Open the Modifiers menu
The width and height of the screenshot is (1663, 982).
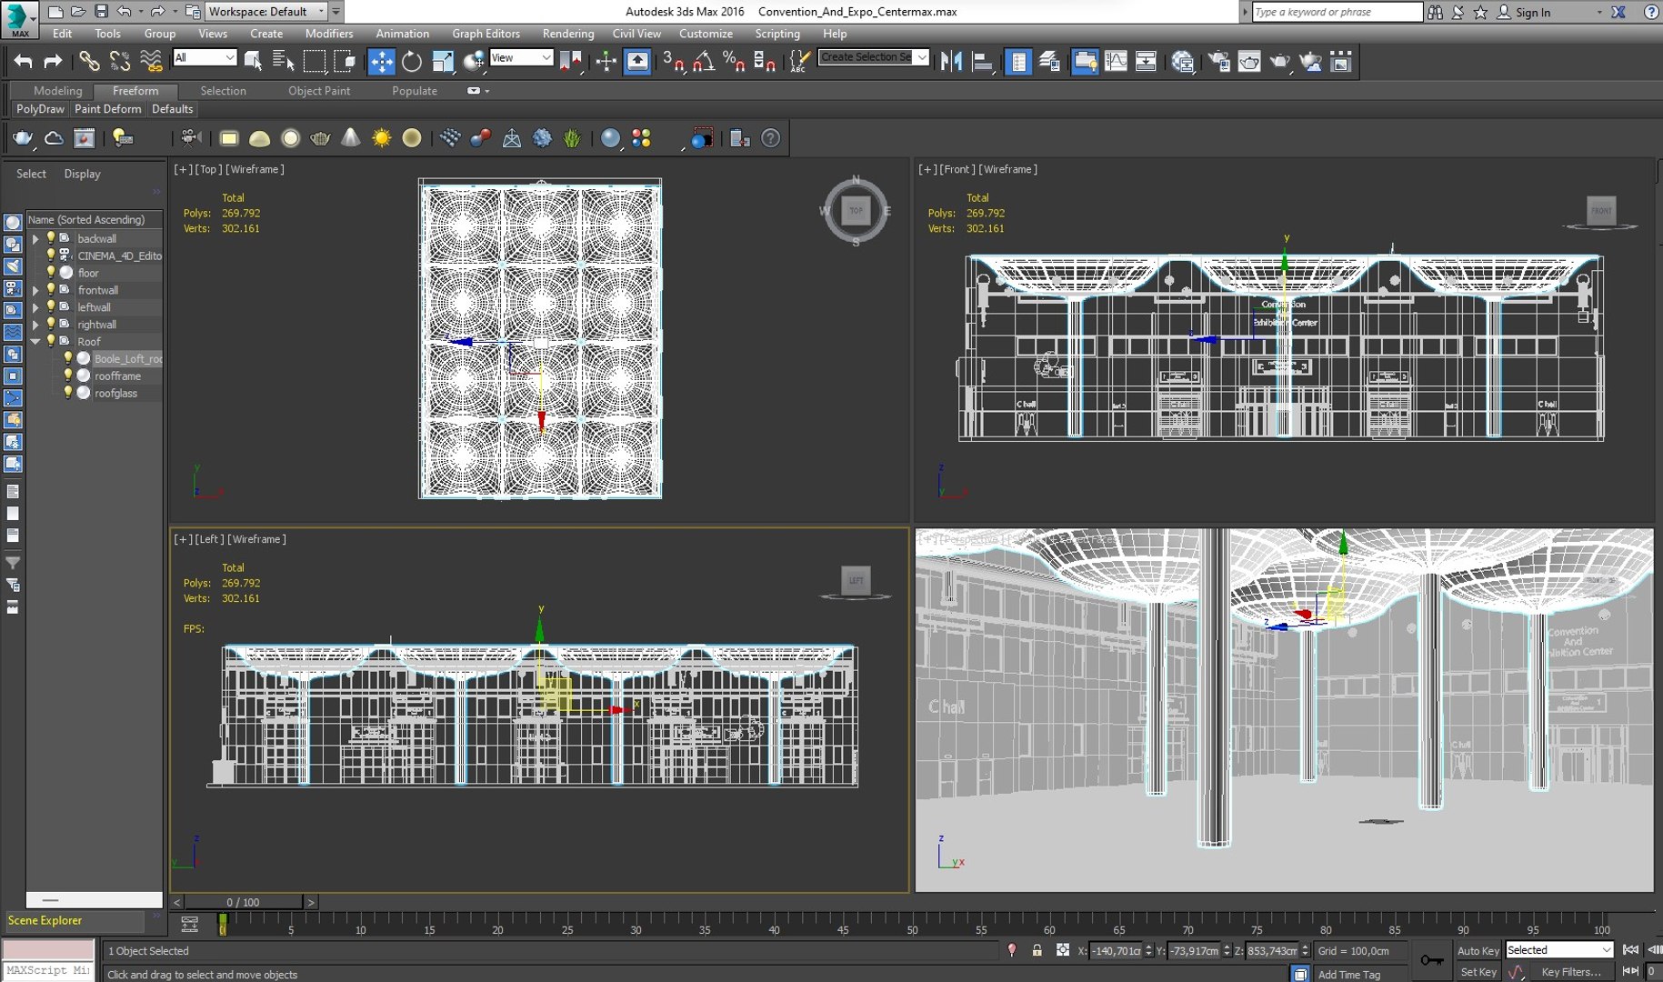[328, 34]
